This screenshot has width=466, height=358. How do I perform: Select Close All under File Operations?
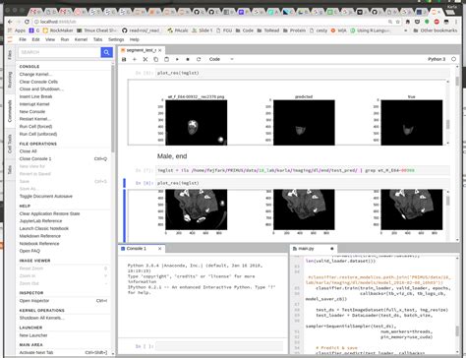coord(28,151)
